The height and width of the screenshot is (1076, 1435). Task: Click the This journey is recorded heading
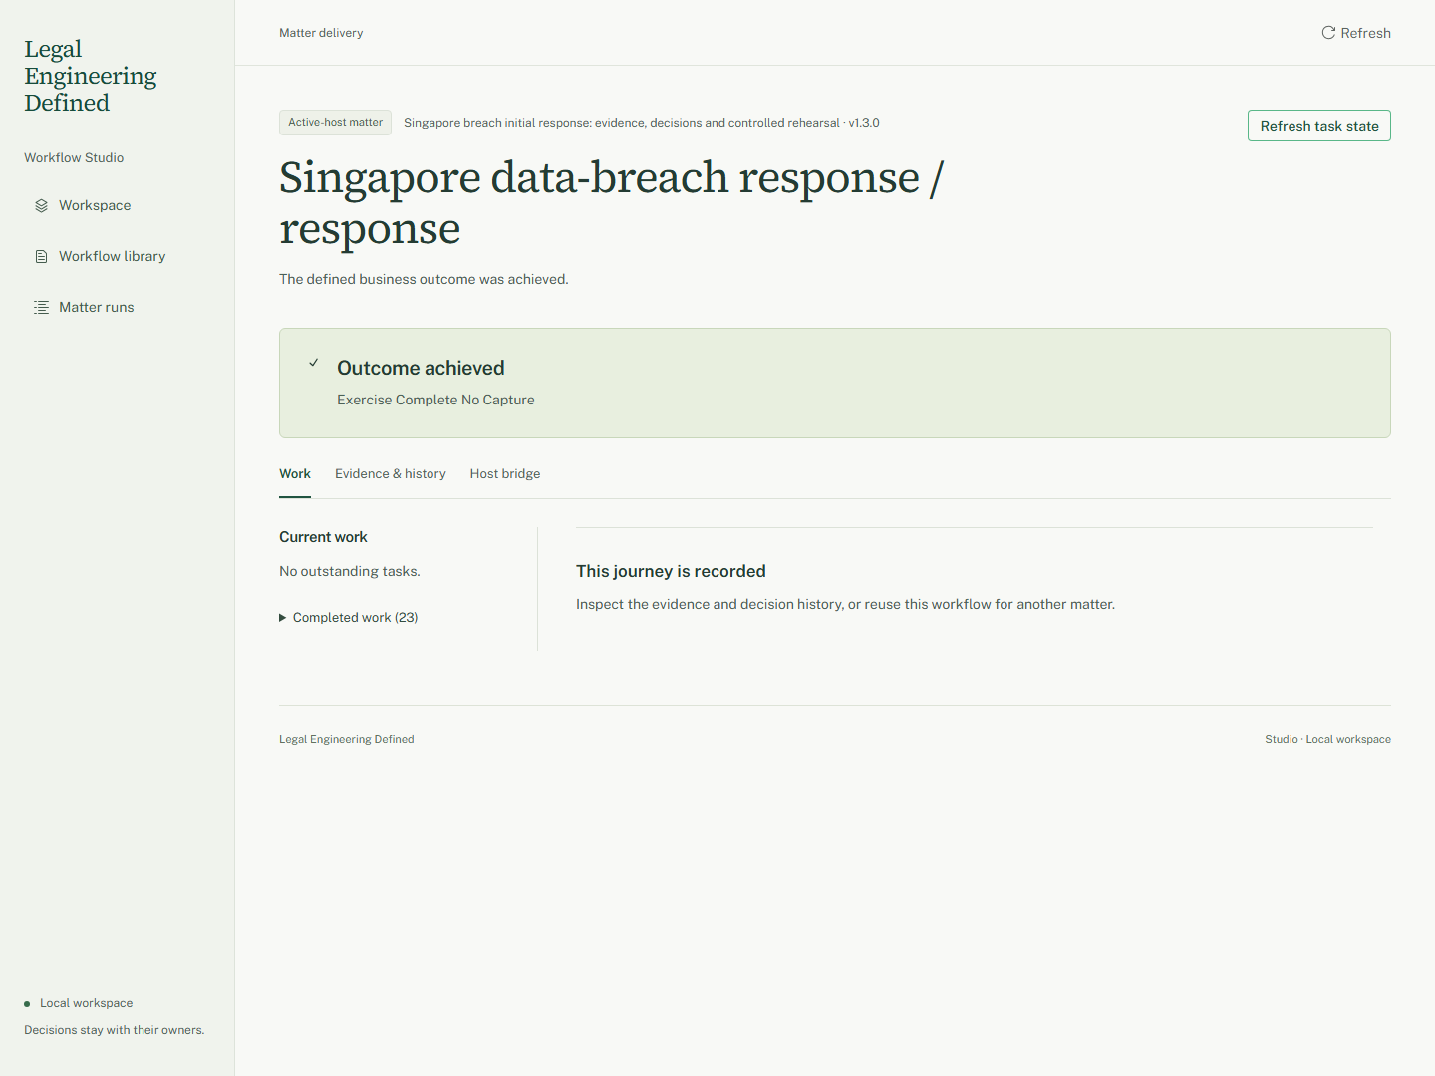671,571
